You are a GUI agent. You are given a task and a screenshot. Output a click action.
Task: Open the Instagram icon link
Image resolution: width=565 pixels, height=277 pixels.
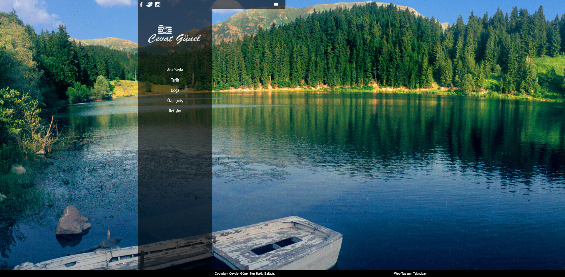[158, 4]
